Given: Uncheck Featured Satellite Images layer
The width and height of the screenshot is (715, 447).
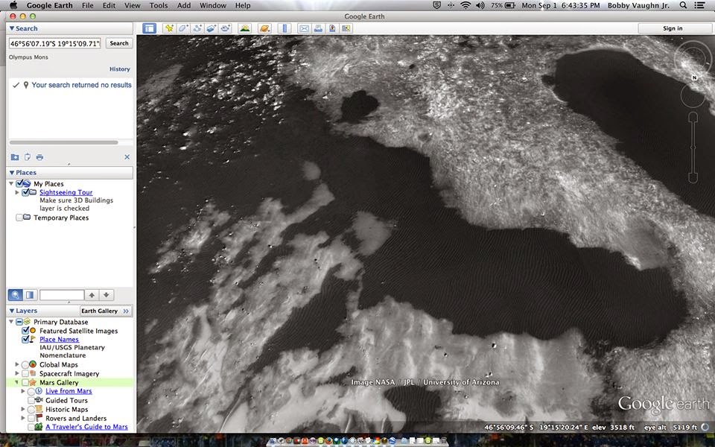Looking at the screenshot, I should [x=25, y=330].
